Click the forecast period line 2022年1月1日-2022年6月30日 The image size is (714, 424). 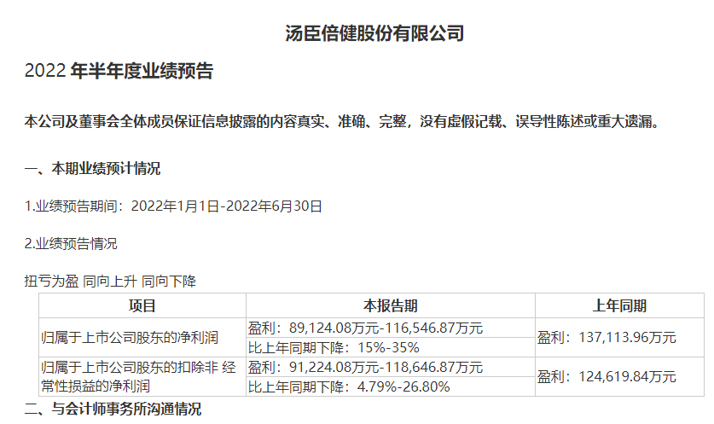[173, 206]
